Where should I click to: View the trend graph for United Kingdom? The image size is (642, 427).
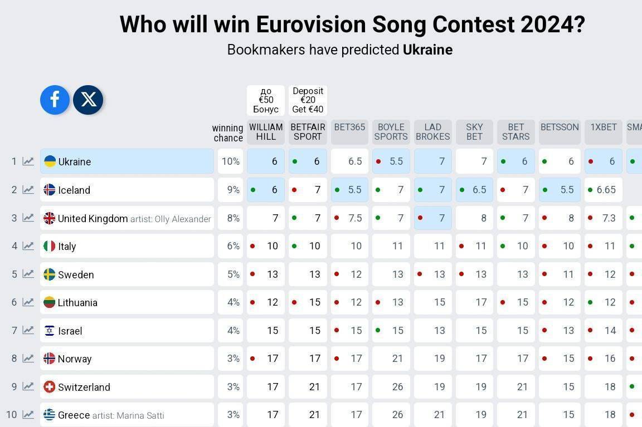pos(28,218)
